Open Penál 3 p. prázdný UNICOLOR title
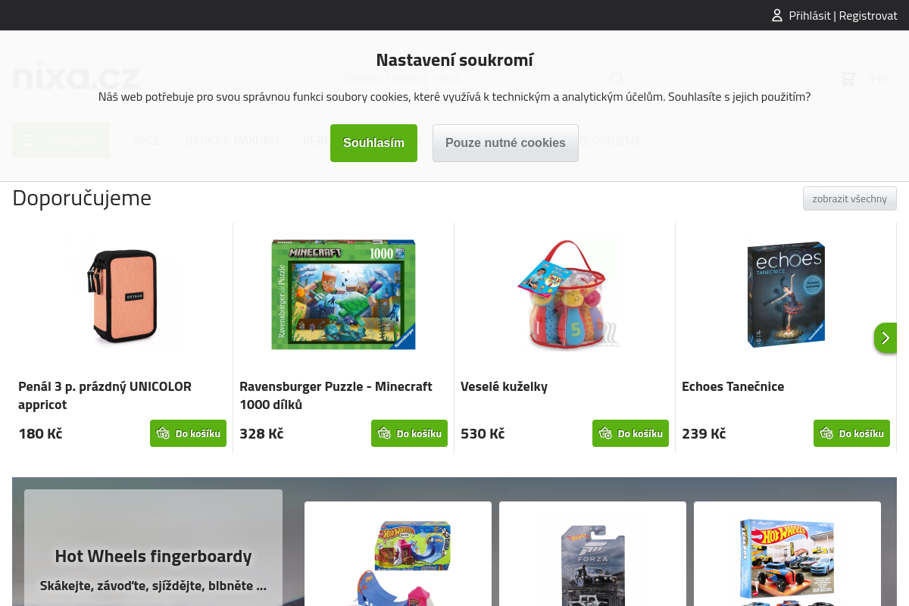The image size is (909, 606). 105,395
